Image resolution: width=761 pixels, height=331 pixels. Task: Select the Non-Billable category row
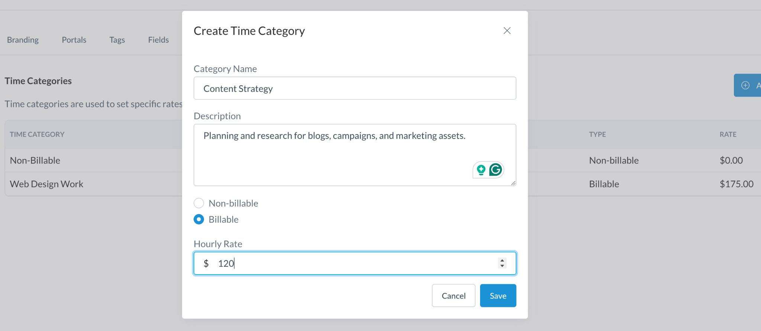35,160
